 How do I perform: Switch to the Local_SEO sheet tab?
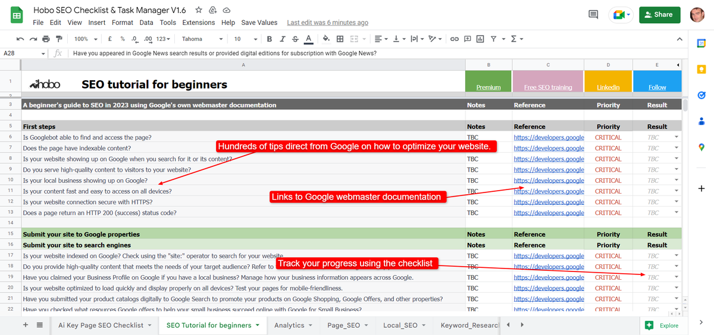coord(404,325)
